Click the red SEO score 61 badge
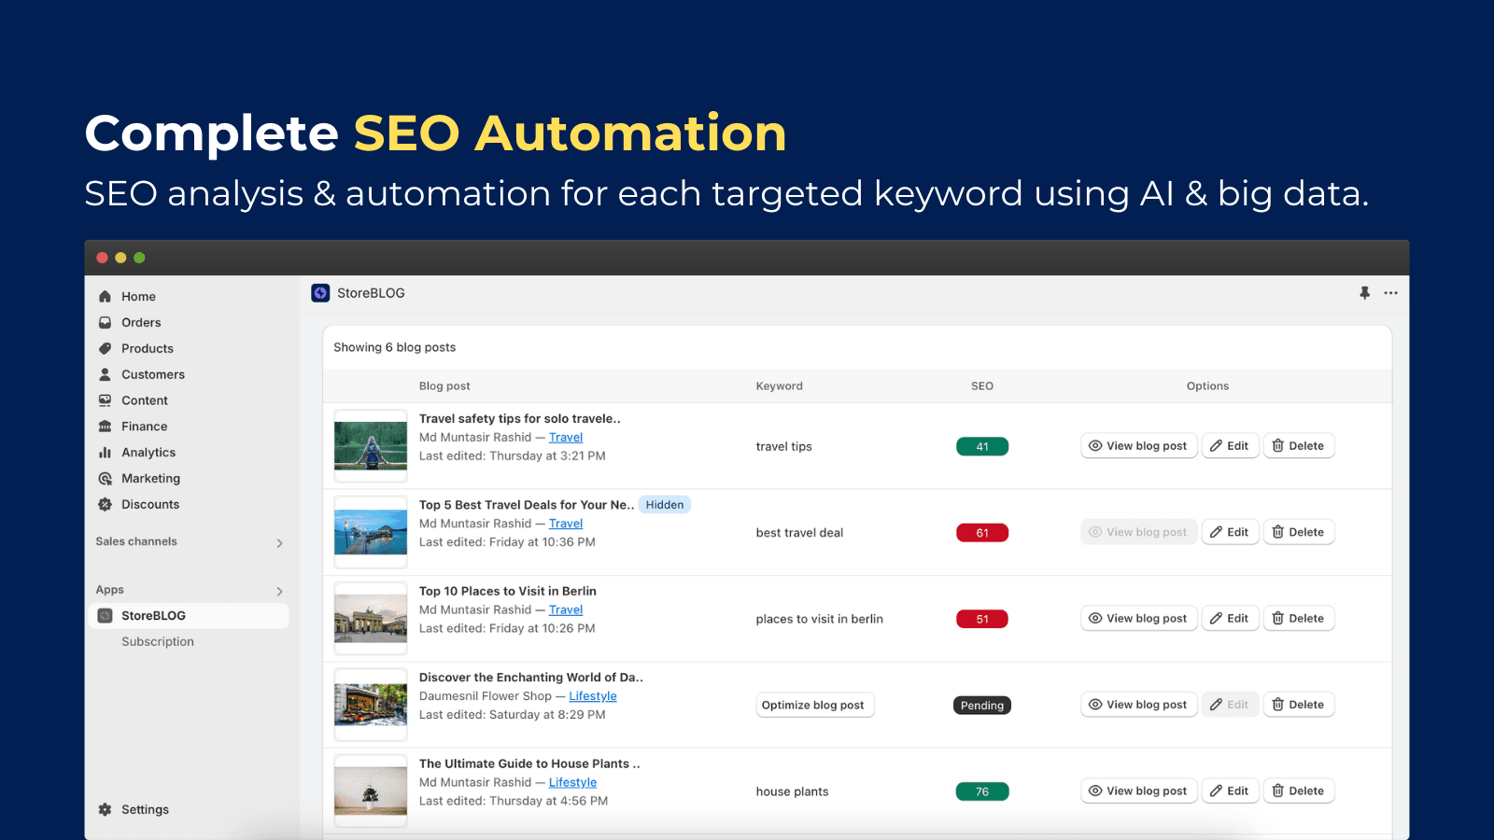This screenshot has height=840, width=1494. click(981, 533)
